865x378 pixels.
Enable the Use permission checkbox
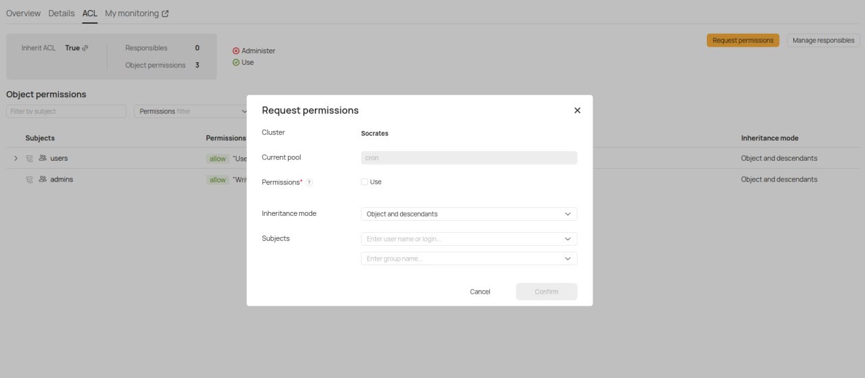[x=365, y=182]
